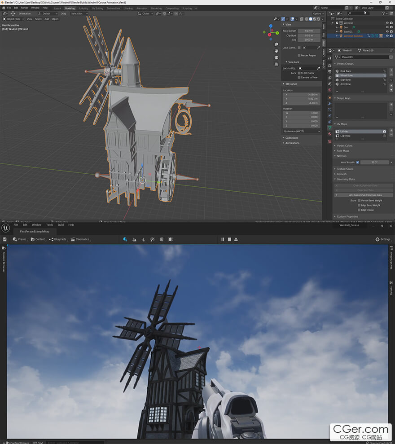The width and height of the screenshot is (395, 444).
Task: Save the level with Unreal save icon
Action: click(x=4, y=239)
